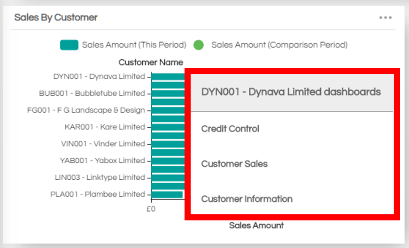Click the LIN003 - Linktype Limited label
409x248 pixels.
click(x=100, y=177)
